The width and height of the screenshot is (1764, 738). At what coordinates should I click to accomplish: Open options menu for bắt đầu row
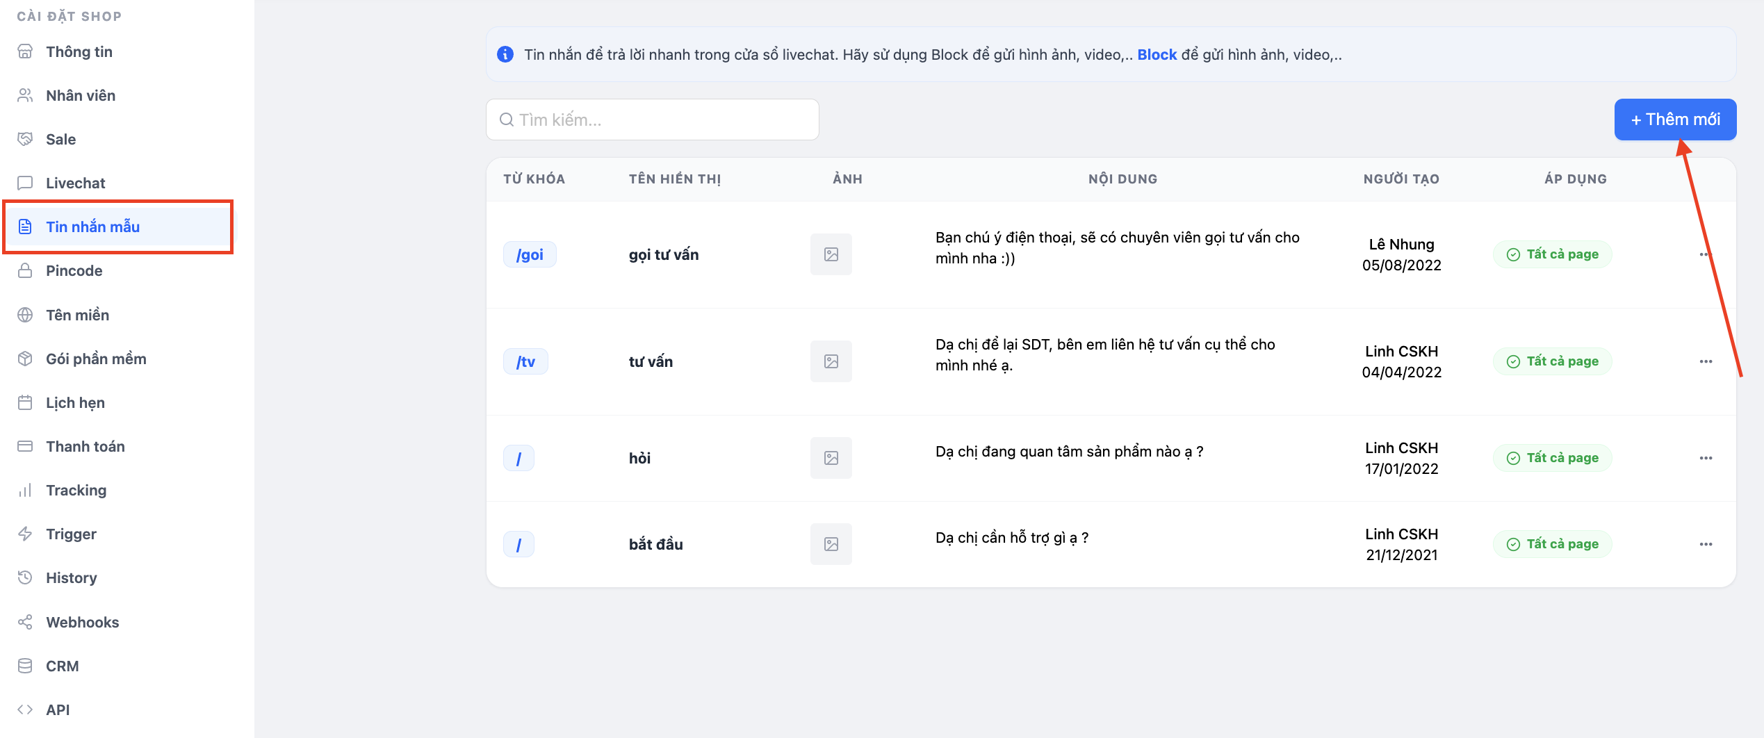[x=1706, y=544]
